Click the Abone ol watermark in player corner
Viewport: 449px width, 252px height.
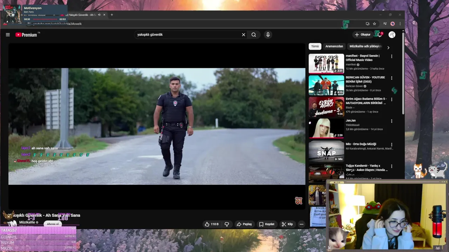point(299,201)
